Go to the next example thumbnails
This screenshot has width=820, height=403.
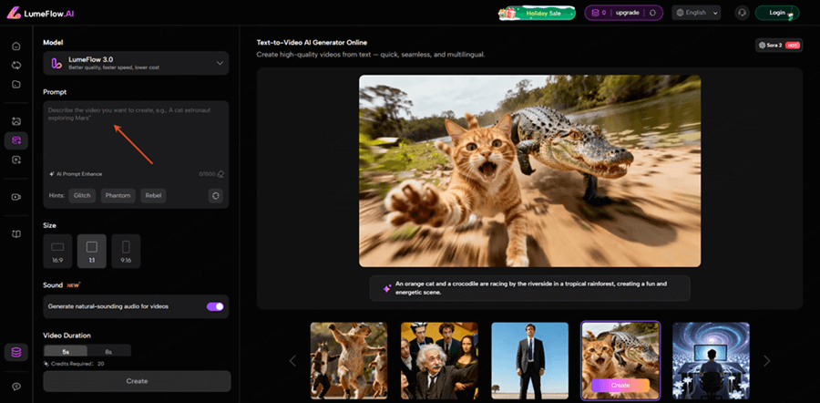tap(766, 361)
